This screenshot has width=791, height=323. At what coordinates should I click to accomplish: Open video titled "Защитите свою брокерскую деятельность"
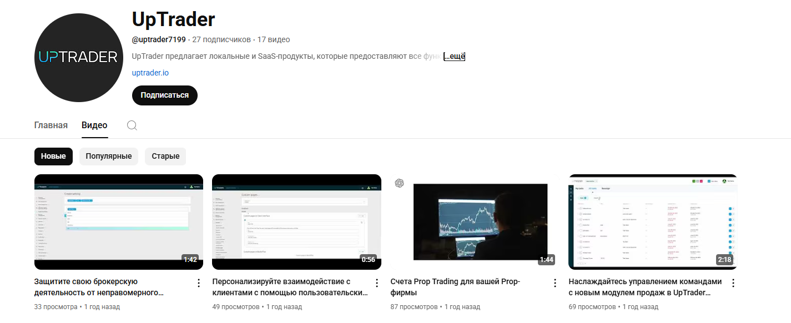pos(100,287)
